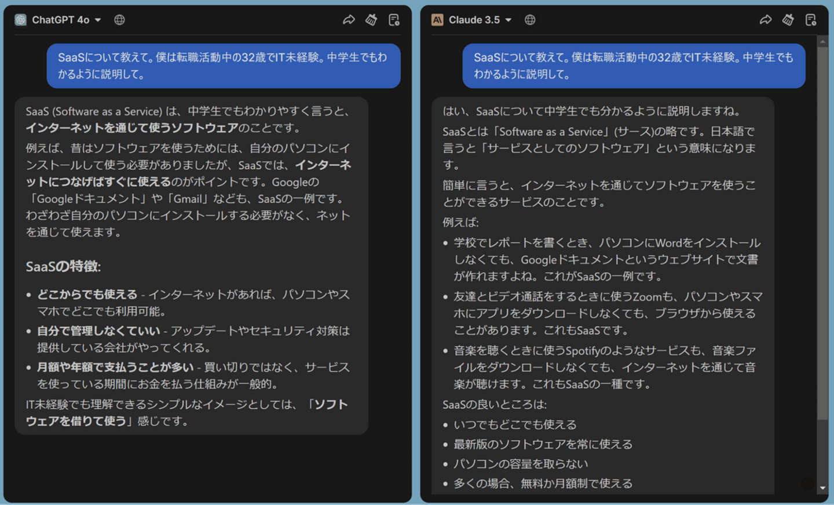Click the bold text "月額や年額で支払うことが多い"
834x505 pixels.
pos(115,368)
